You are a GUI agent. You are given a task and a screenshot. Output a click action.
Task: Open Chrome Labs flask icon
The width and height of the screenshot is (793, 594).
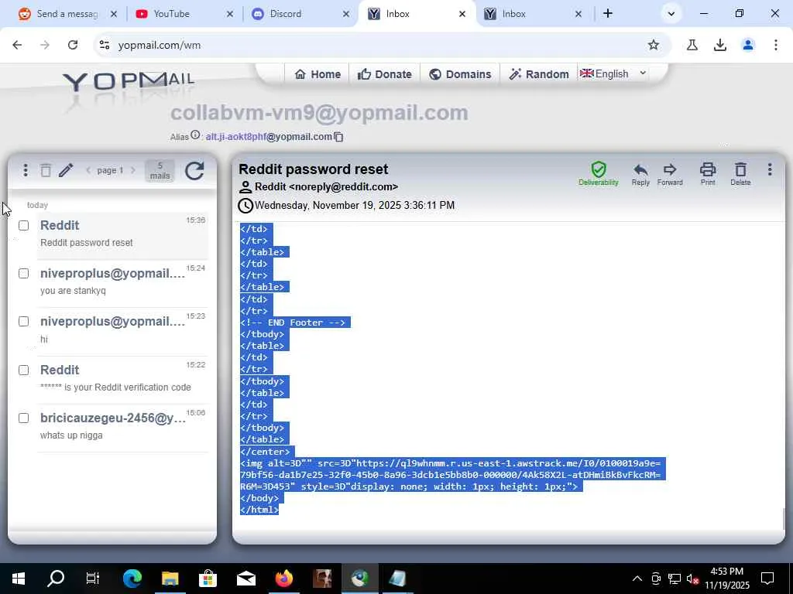click(x=692, y=45)
